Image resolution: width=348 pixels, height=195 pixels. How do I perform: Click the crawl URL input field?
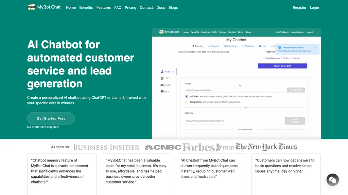tap(235, 90)
